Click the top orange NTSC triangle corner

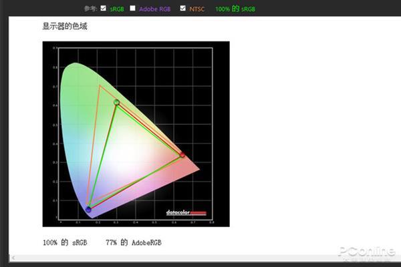(x=100, y=85)
